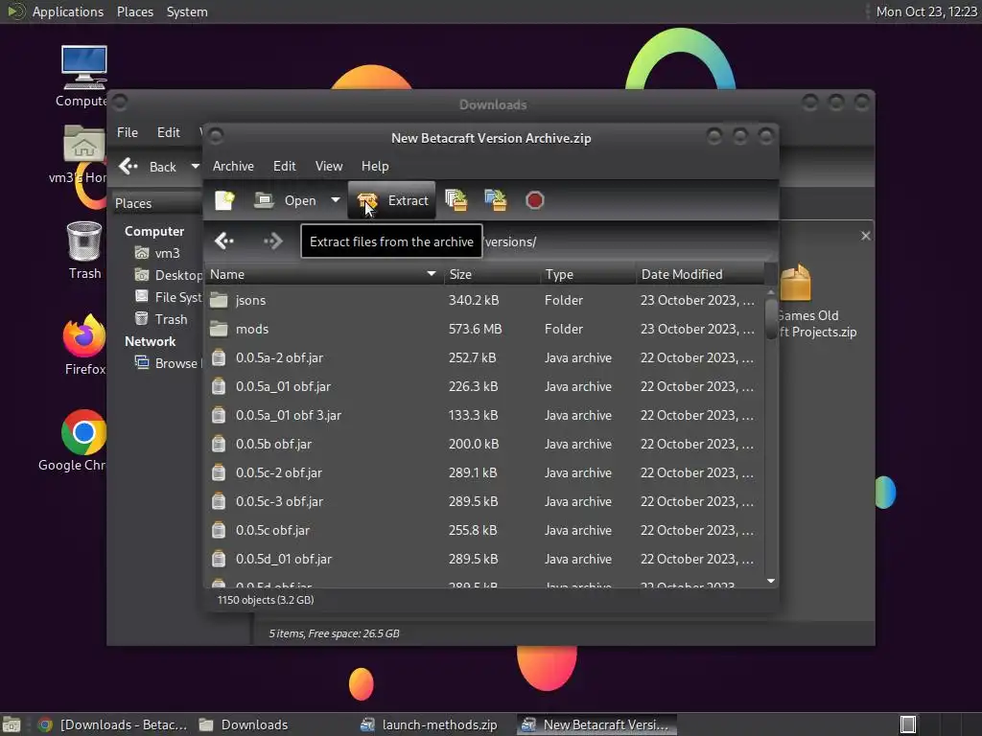Viewport: 982px width, 736px height.
Task: Select the jsons folder row
Action: click(484, 300)
